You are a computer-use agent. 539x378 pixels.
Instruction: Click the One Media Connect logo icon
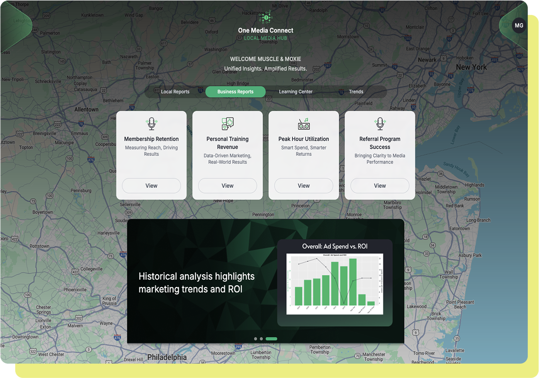pos(266,17)
